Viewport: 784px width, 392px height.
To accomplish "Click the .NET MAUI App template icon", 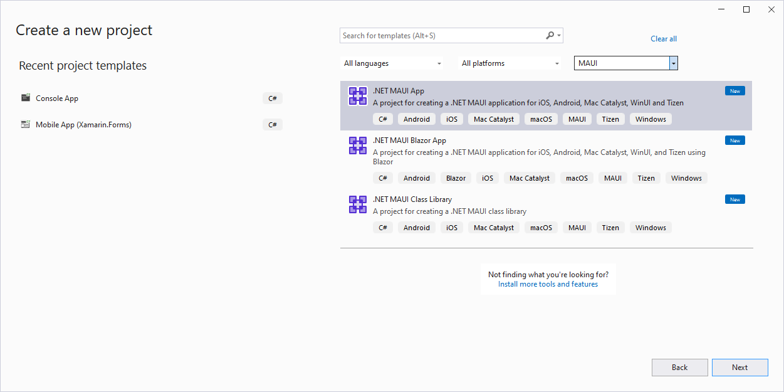I will tap(357, 96).
